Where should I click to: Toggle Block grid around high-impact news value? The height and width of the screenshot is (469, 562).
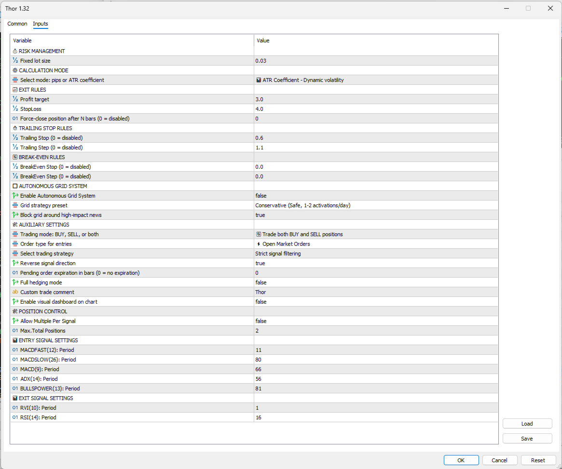(376, 215)
